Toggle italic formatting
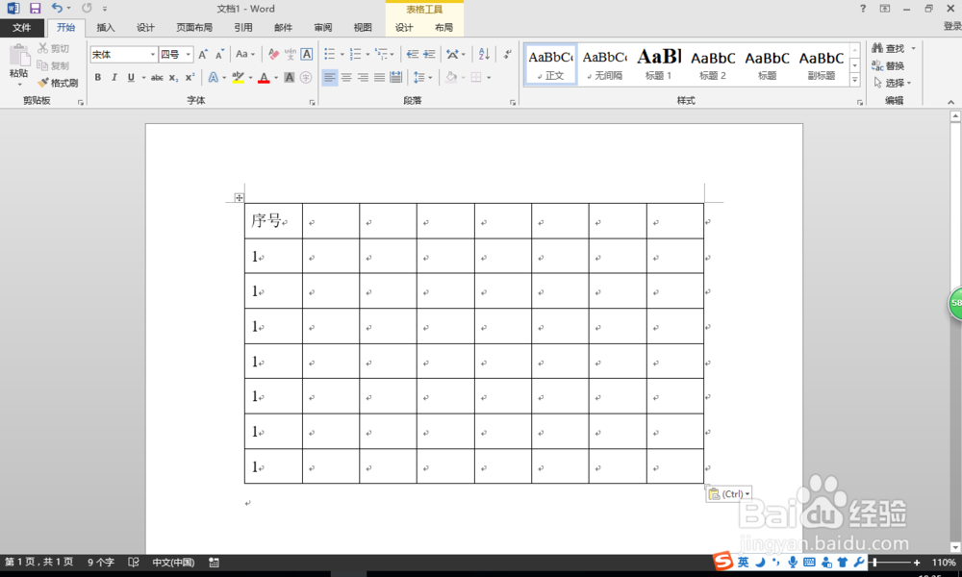 [x=114, y=77]
